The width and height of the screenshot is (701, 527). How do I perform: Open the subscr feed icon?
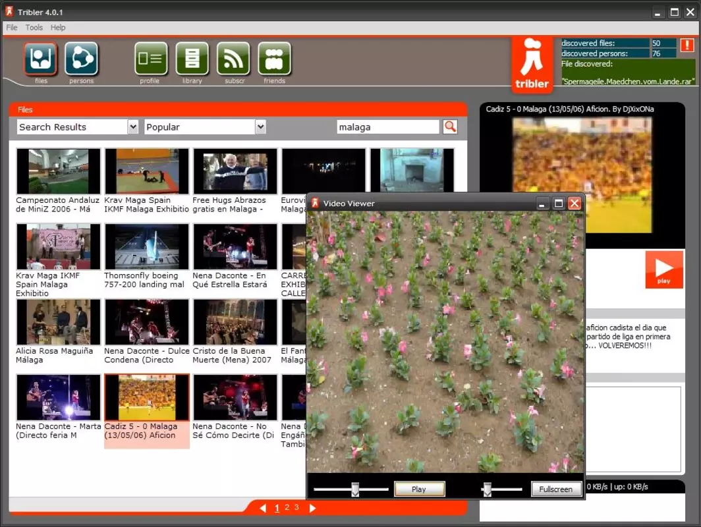pyautogui.click(x=233, y=59)
